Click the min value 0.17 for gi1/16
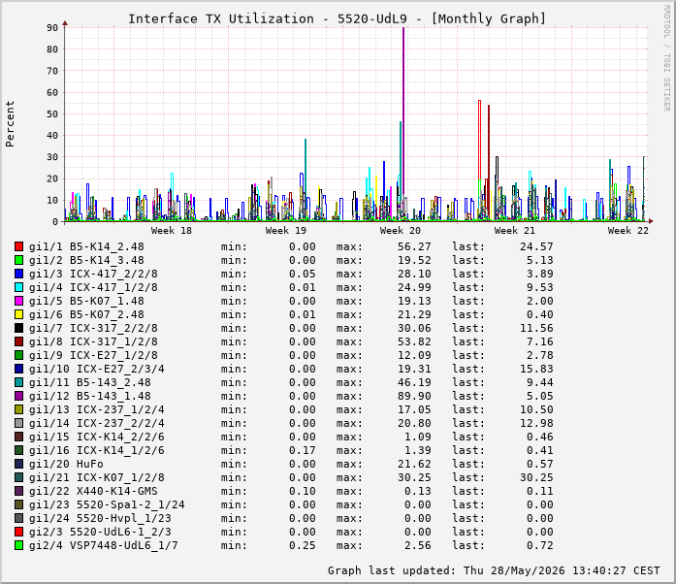The height and width of the screenshot is (584, 676). pos(303,450)
